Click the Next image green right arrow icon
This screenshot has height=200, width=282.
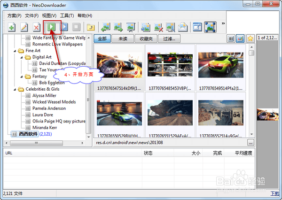coord(118,27)
